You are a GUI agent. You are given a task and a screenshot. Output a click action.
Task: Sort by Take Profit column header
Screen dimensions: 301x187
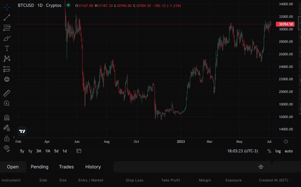[x=171, y=180]
